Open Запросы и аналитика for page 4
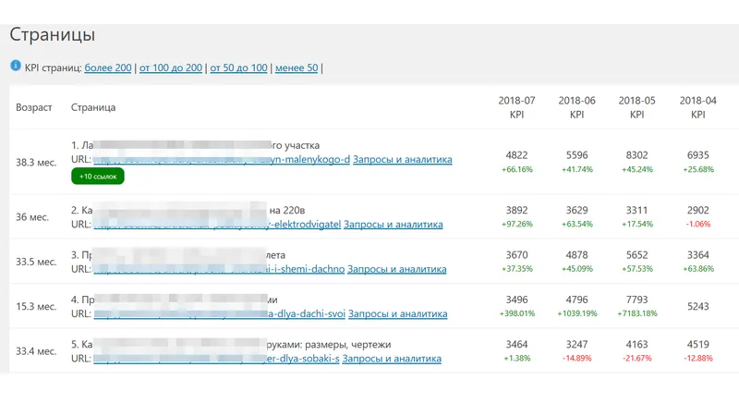This screenshot has width=739, height=416. tap(398, 315)
